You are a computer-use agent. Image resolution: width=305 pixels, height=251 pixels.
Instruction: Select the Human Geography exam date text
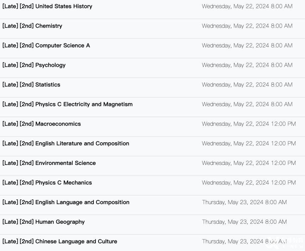pos(244,222)
